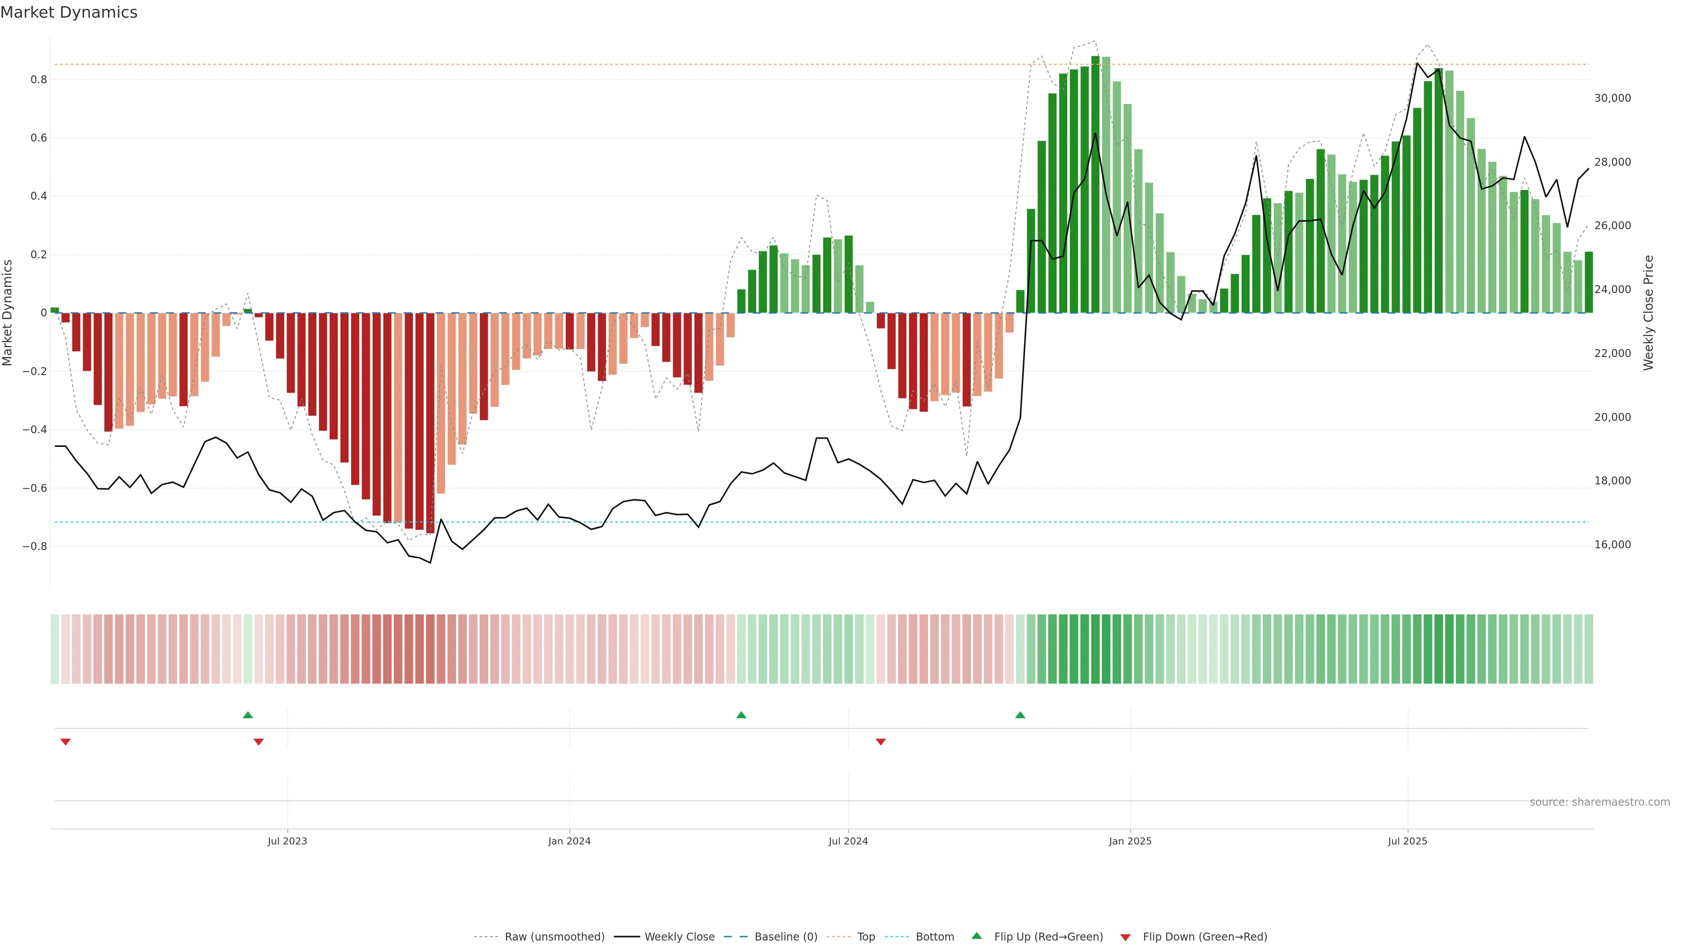Click the 30,000 price axis tick label
This screenshot has height=952, width=1692.
coord(1612,99)
